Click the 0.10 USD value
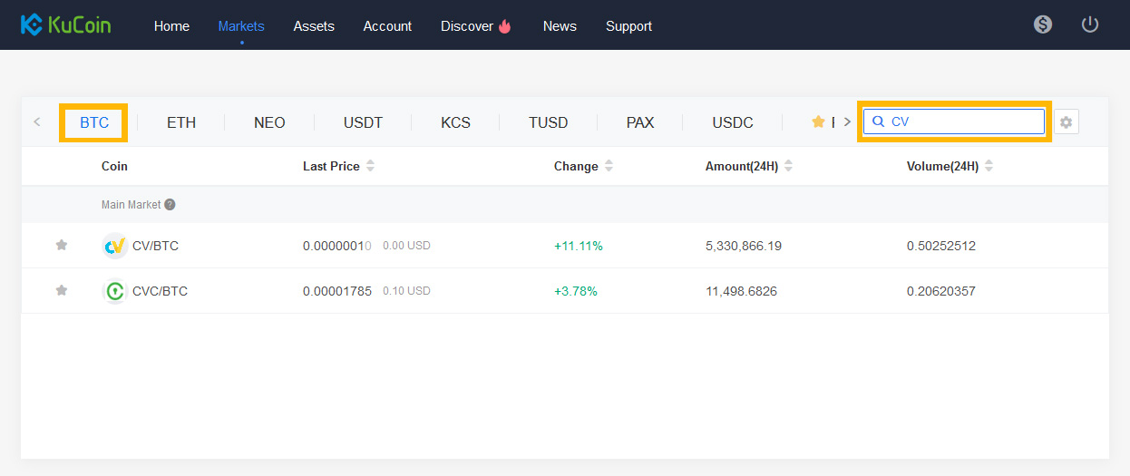Image resolution: width=1130 pixels, height=476 pixels. point(406,291)
